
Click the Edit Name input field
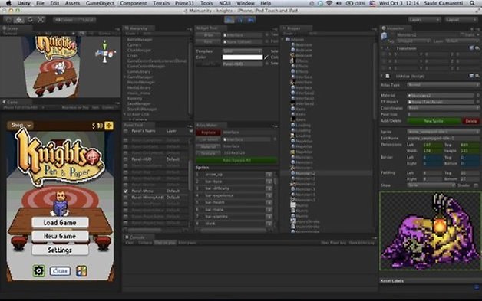(444, 139)
